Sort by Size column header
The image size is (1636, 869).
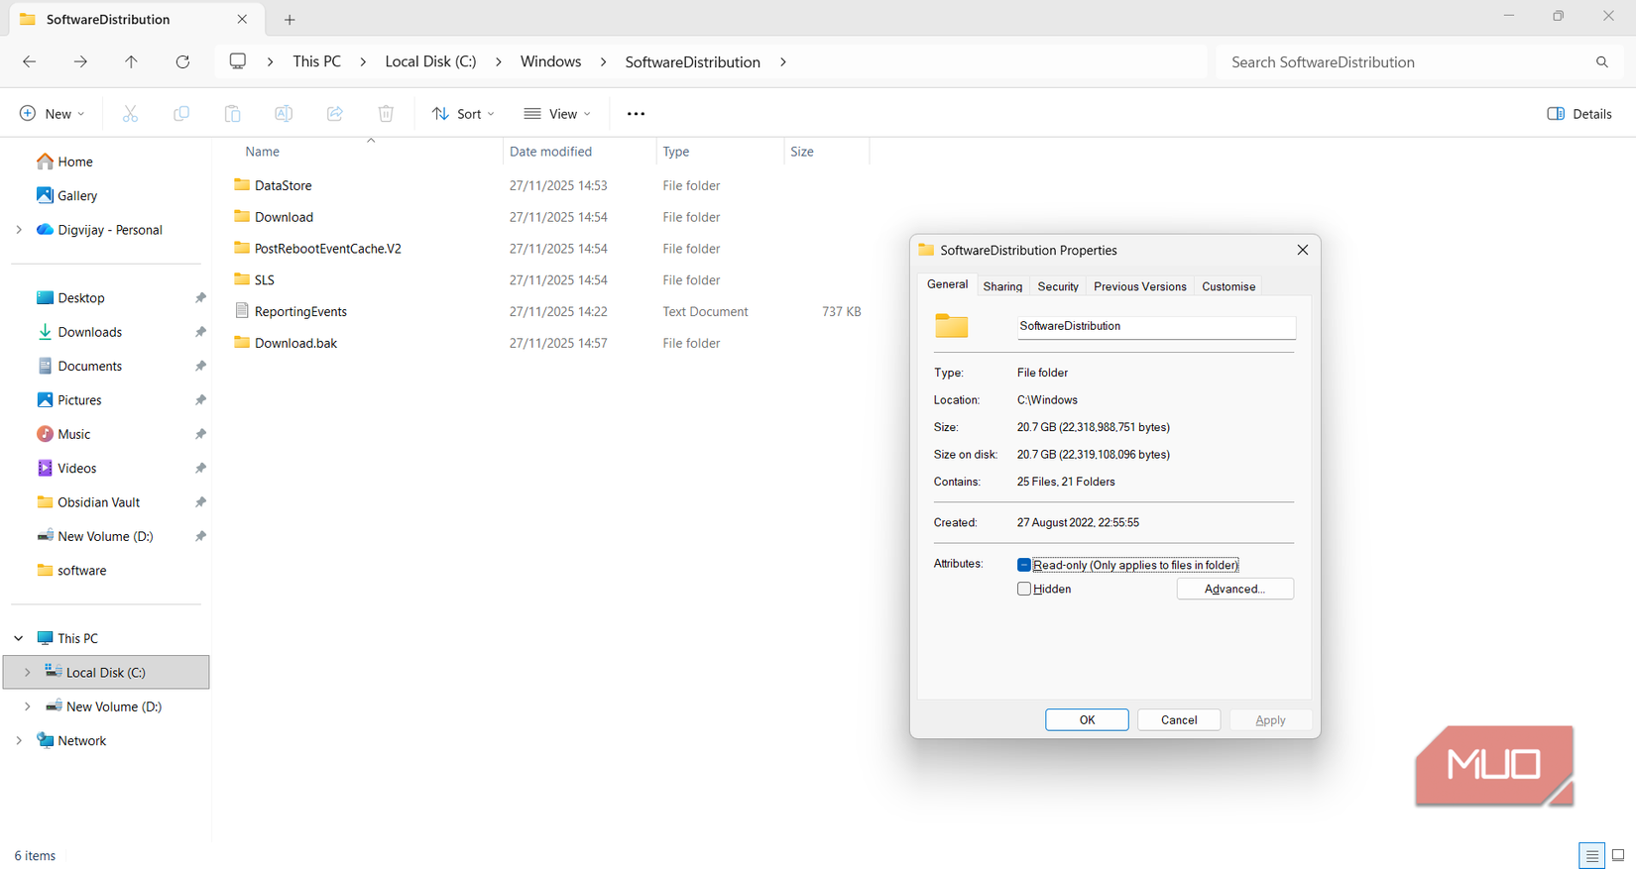(x=826, y=152)
